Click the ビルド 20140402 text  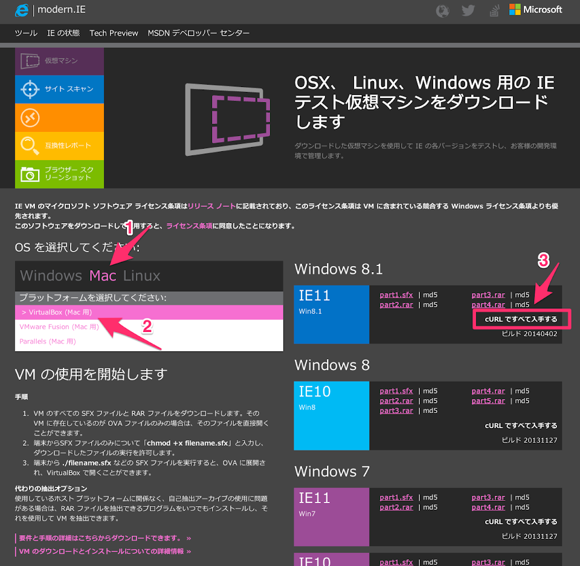[529, 334]
